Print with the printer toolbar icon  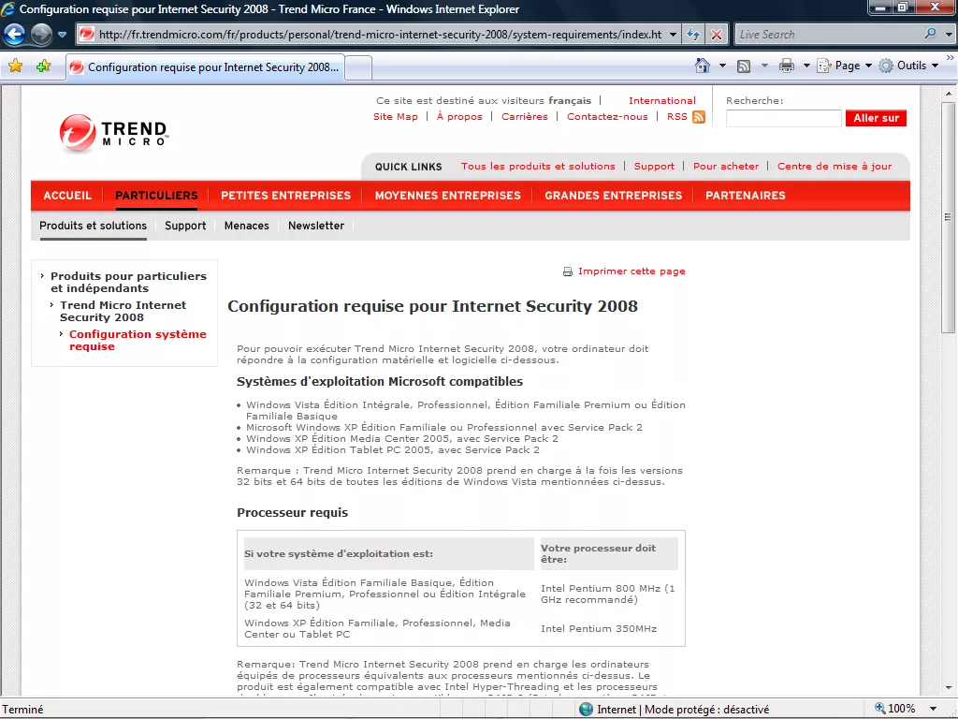point(786,66)
